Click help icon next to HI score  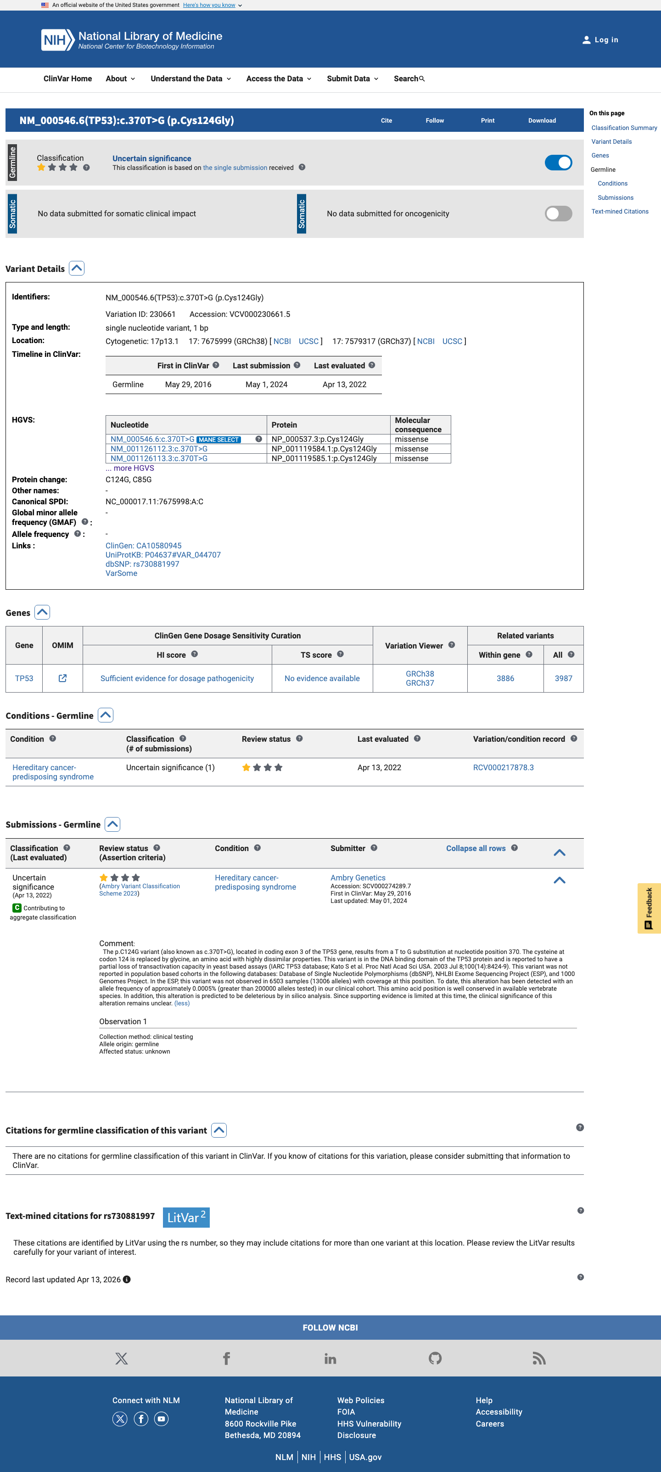tap(195, 654)
